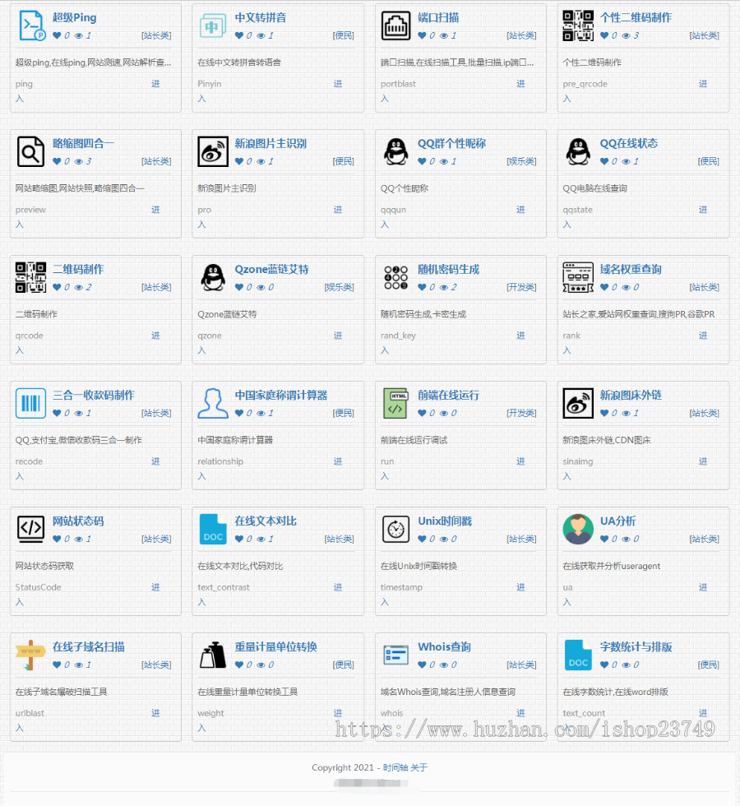Click the UA分析 avatar icon
The image size is (740, 806).
coord(578,530)
